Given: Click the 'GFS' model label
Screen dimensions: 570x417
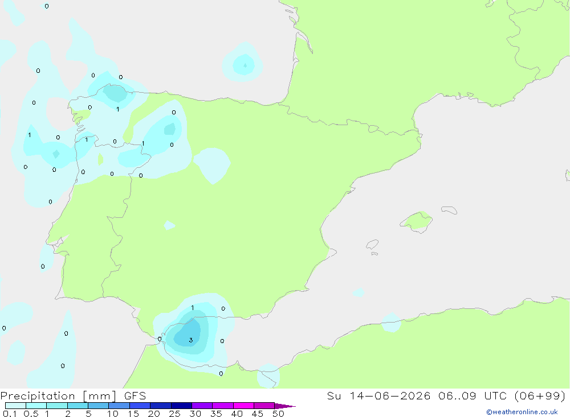Looking at the screenshot, I should coord(135,396).
